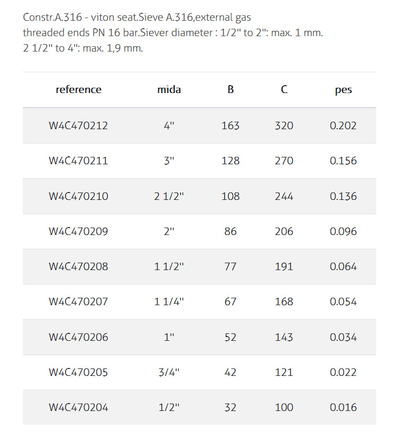The height and width of the screenshot is (445, 414).
Task: Click the pes column header
Action: click(x=343, y=90)
